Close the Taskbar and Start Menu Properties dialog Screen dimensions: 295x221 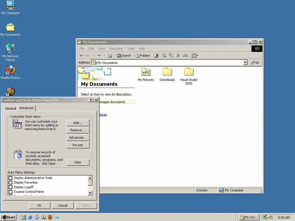(x=96, y=100)
